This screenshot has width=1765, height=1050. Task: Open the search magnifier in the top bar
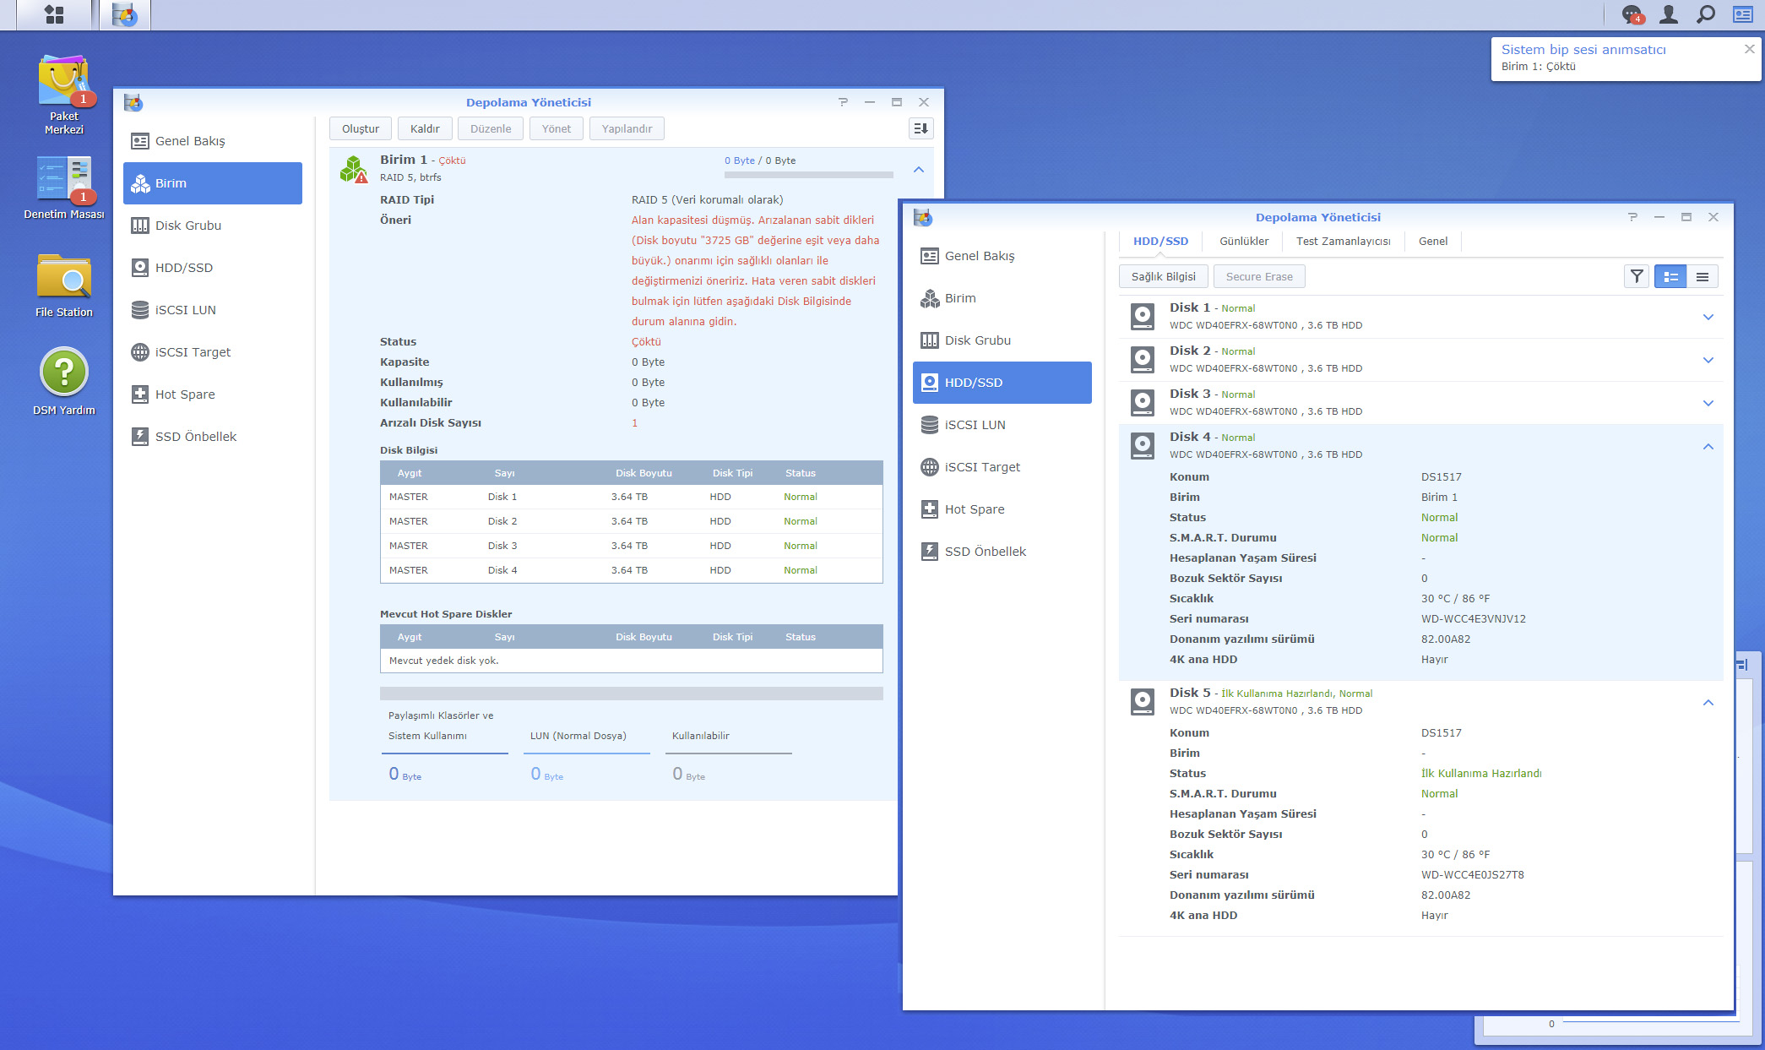coord(1705,14)
